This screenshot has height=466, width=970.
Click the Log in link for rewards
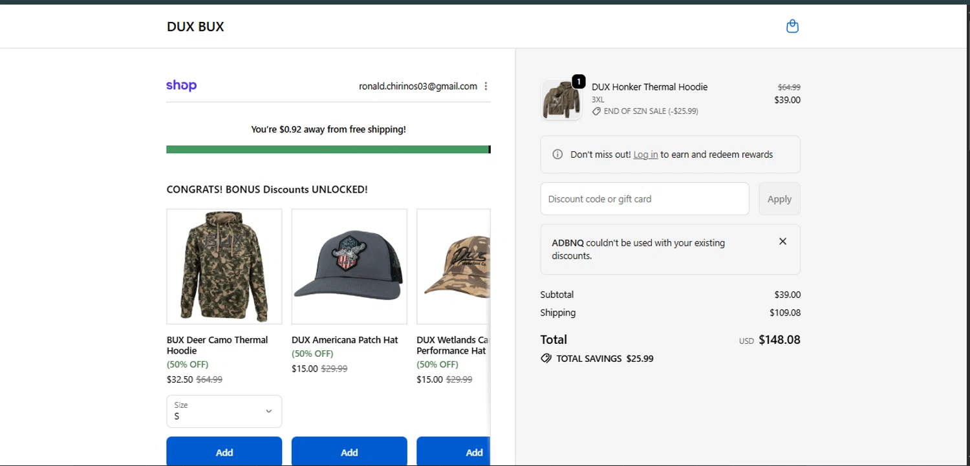pos(645,154)
